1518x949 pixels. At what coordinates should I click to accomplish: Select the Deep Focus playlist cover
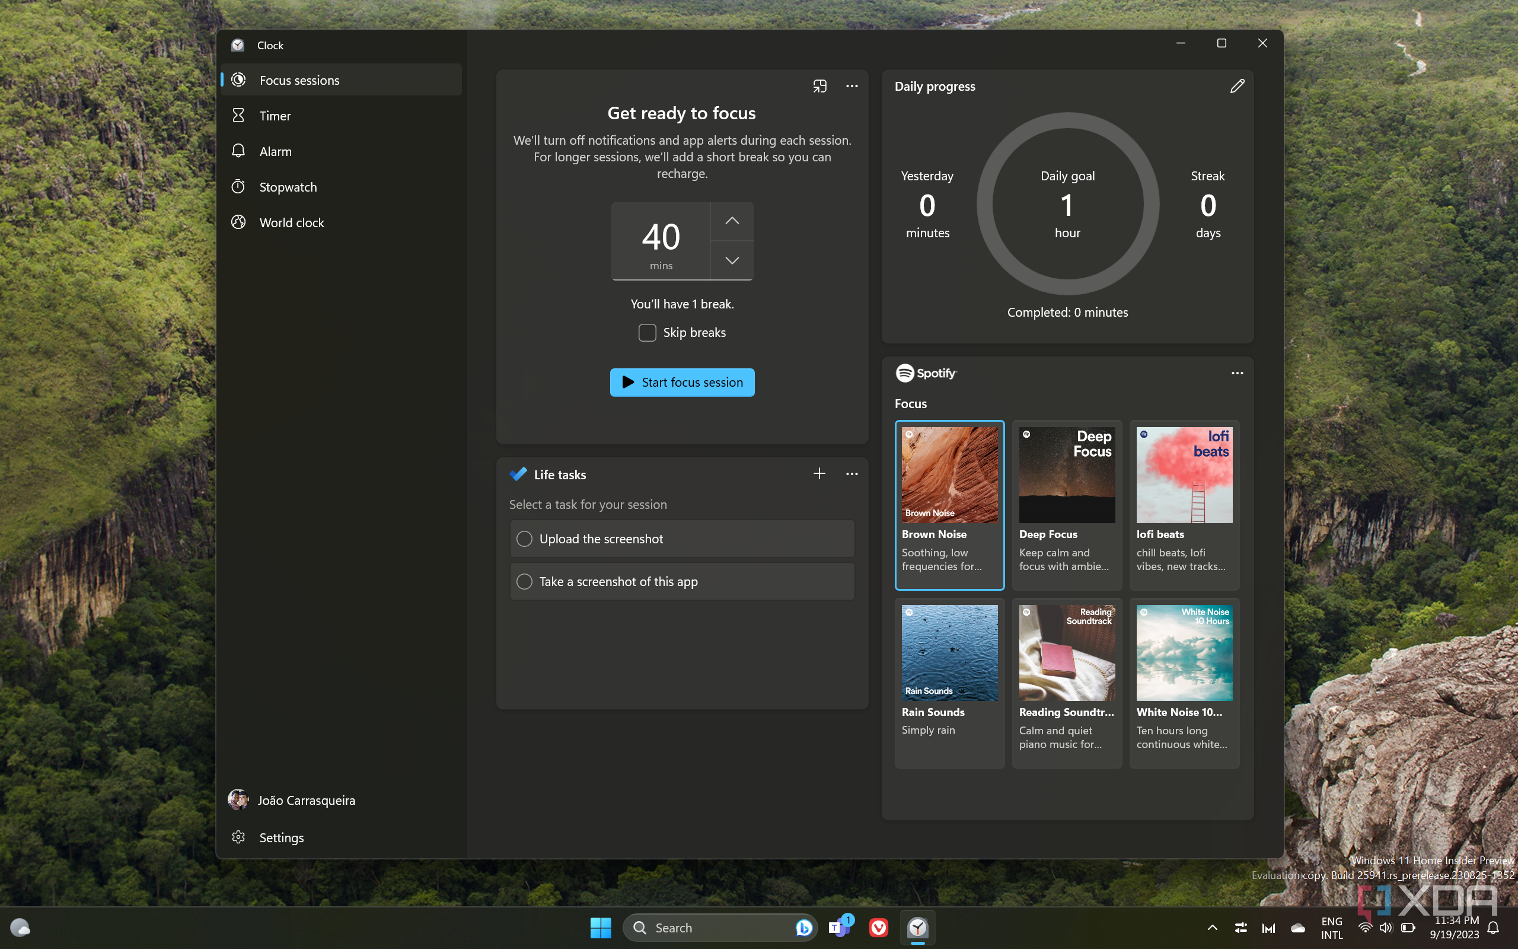click(x=1067, y=474)
